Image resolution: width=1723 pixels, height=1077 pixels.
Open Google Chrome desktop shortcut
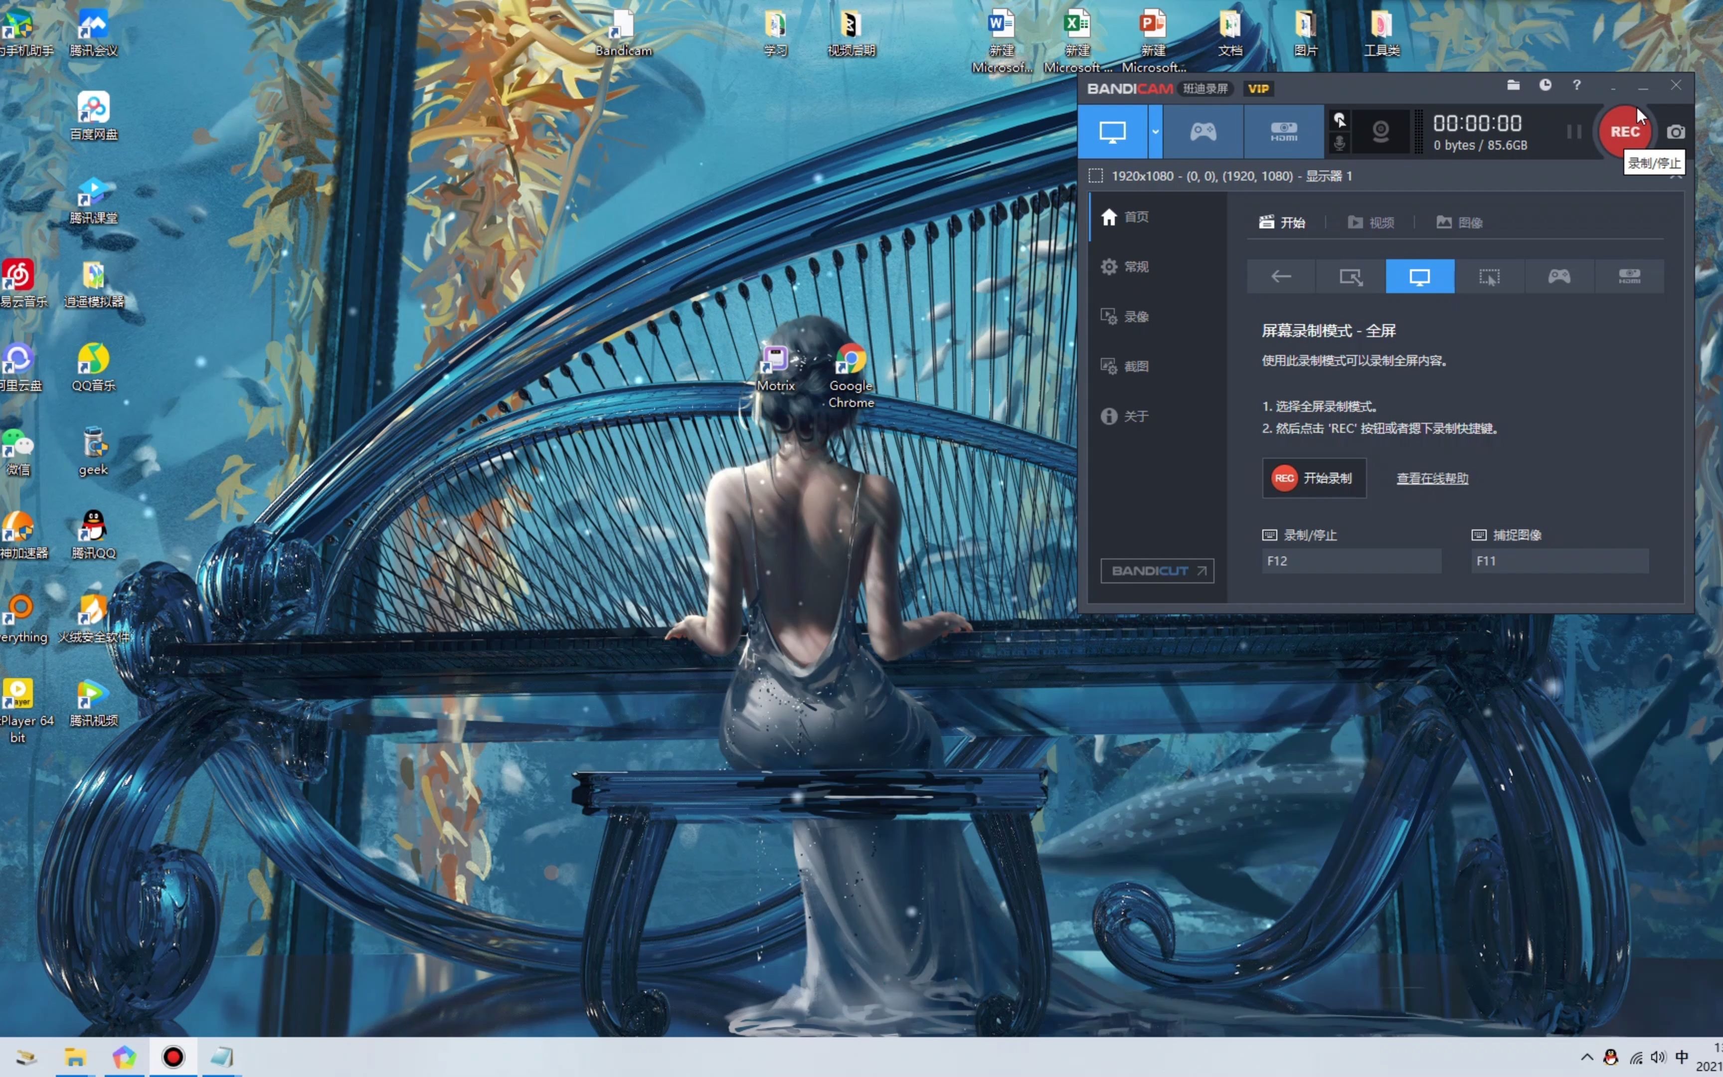pyautogui.click(x=851, y=376)
